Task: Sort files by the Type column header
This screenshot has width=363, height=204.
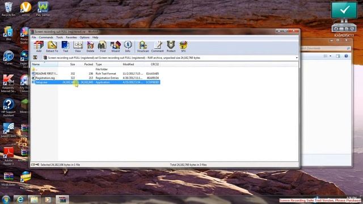Action: (x=108, y=64)
